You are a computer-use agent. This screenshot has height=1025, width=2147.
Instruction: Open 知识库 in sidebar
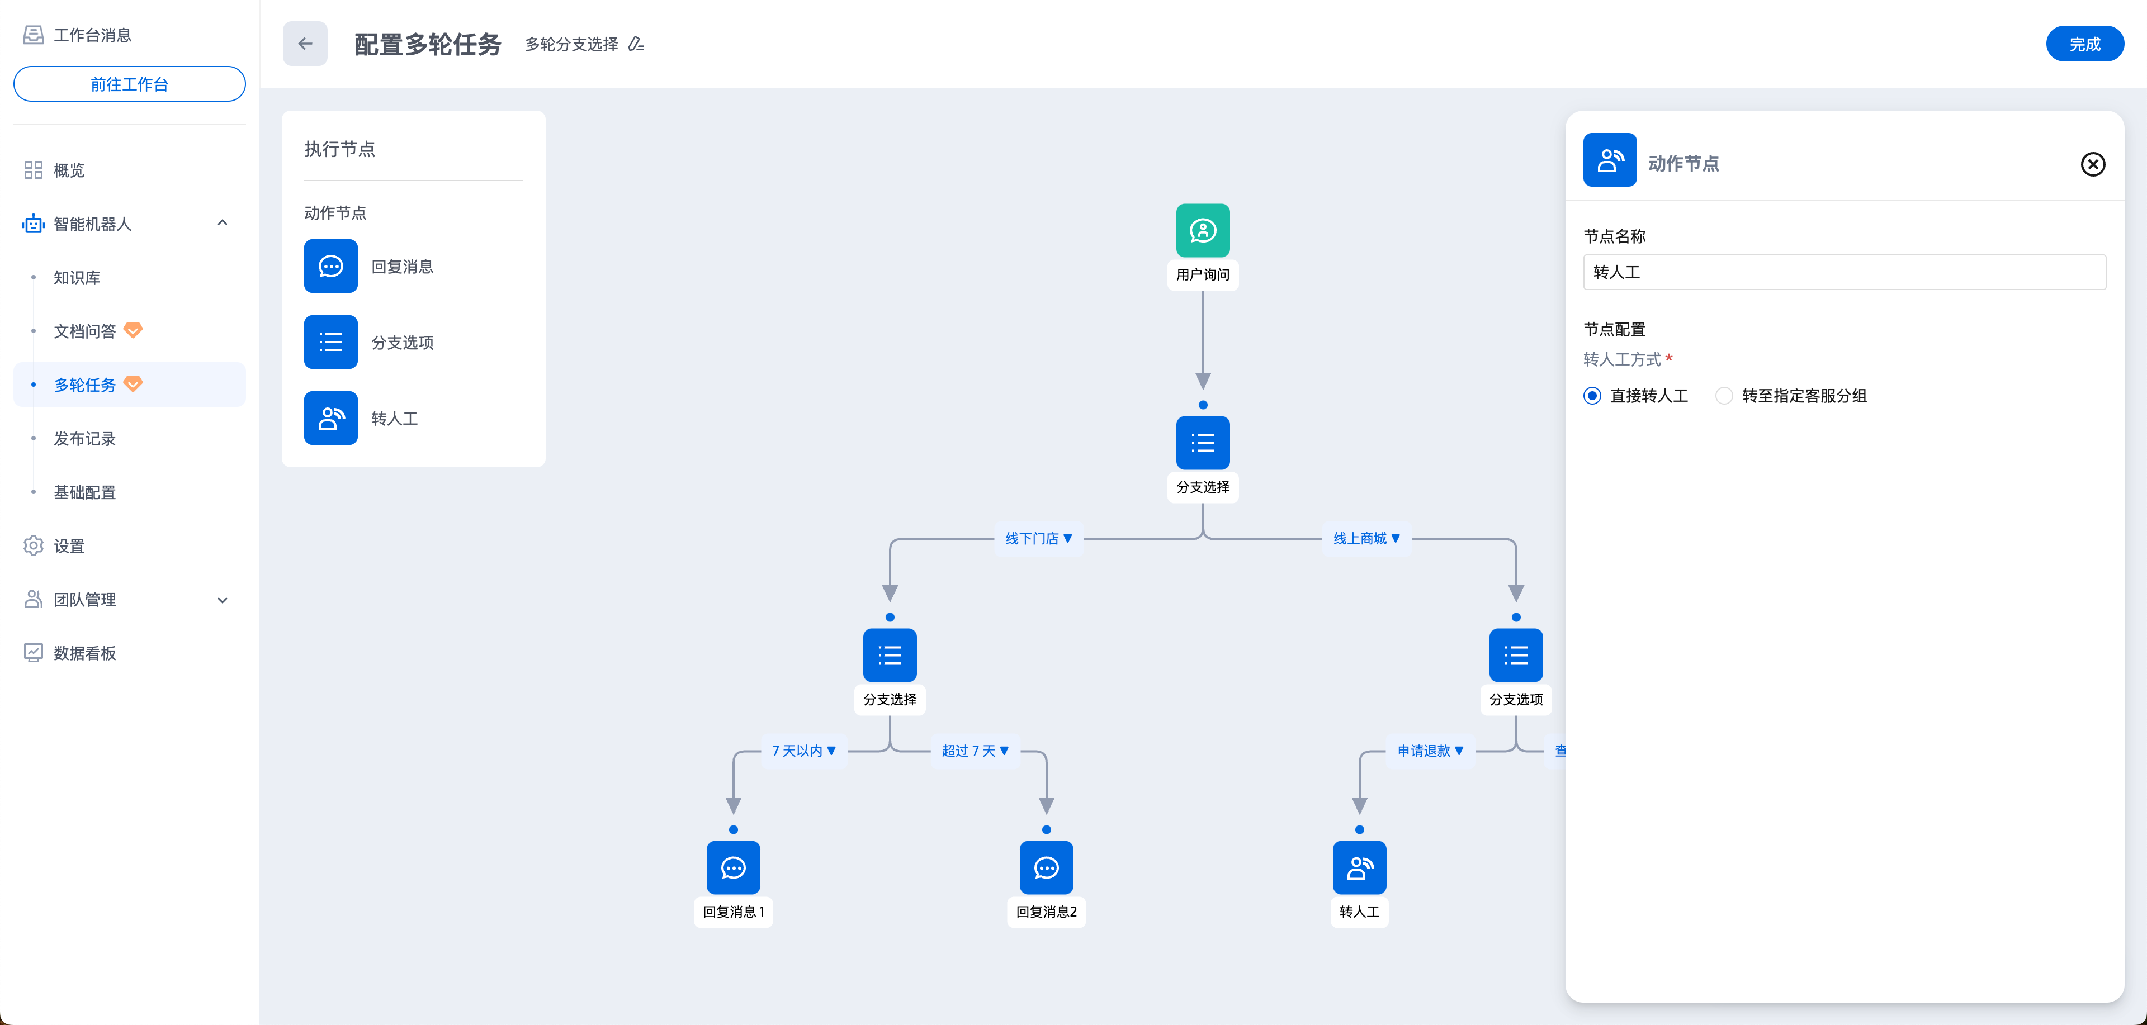coord(77,278)
